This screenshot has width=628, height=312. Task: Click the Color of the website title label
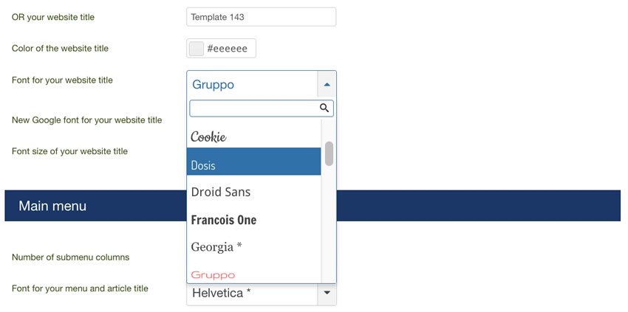point(60,49)
